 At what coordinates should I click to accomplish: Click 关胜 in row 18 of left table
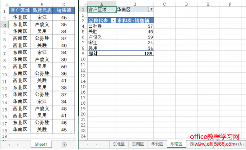point(42,130)
